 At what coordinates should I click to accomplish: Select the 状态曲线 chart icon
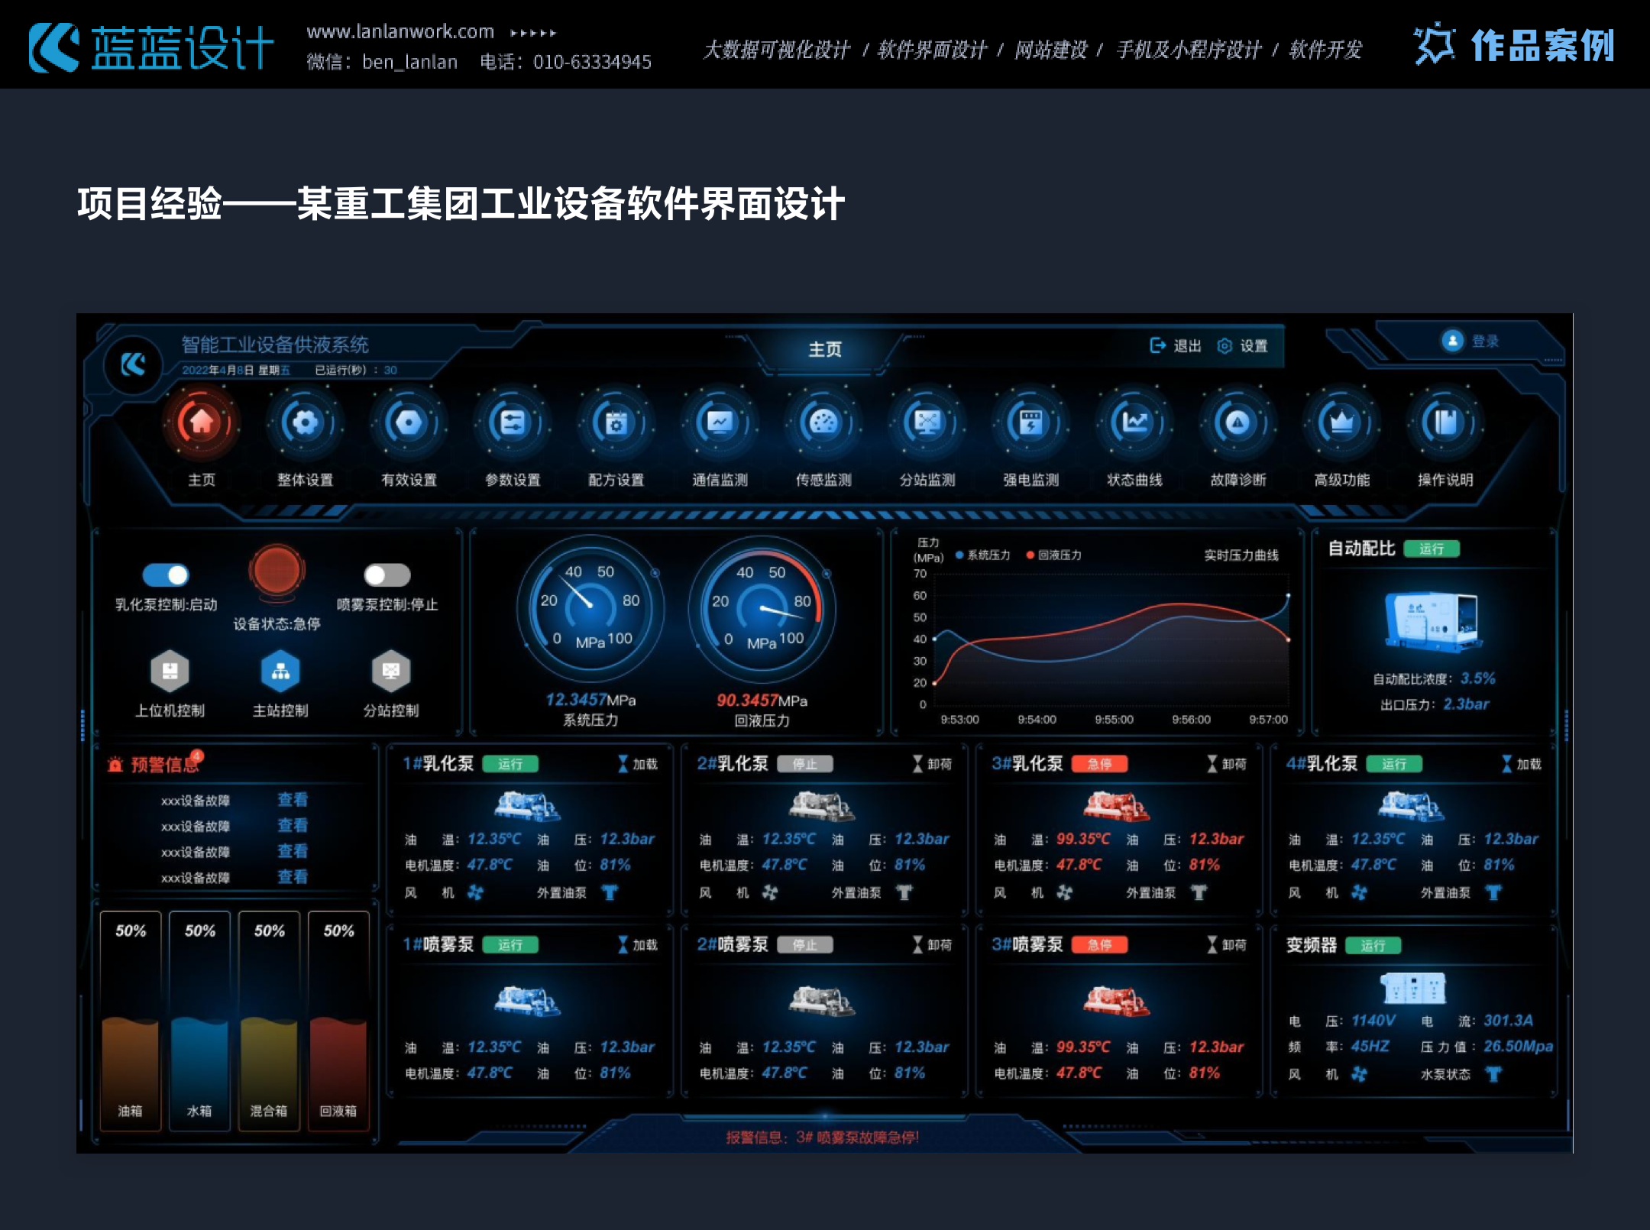click(1134, 422)
